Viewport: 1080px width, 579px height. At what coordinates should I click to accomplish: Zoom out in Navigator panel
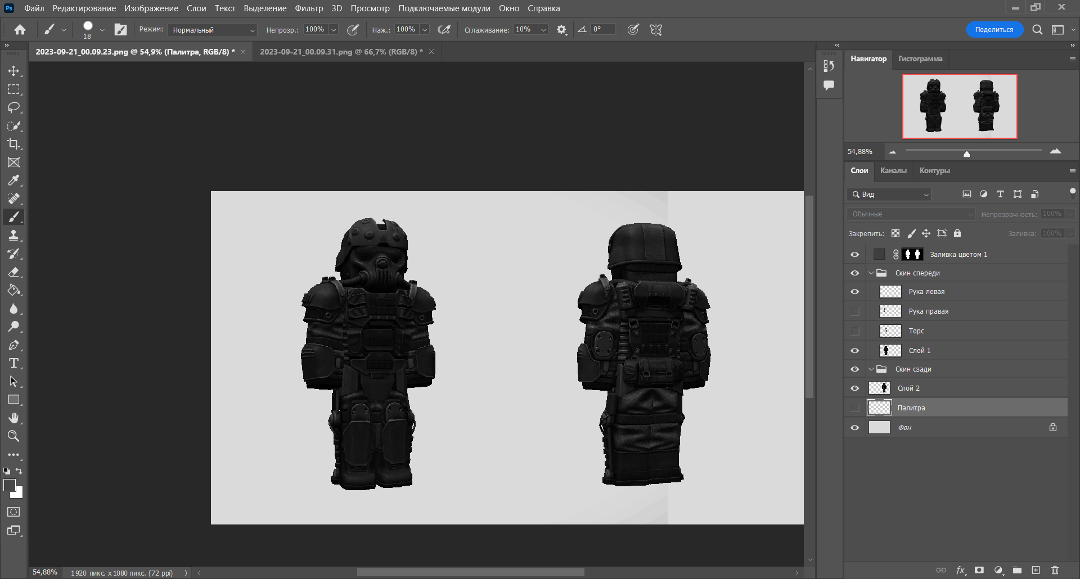coord(893,152)
